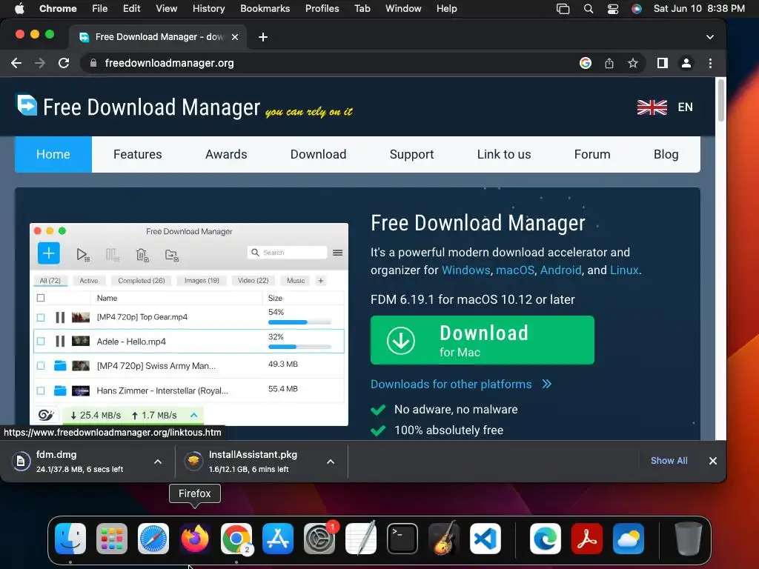Open the Trash in the Dock

coord(689,539)
